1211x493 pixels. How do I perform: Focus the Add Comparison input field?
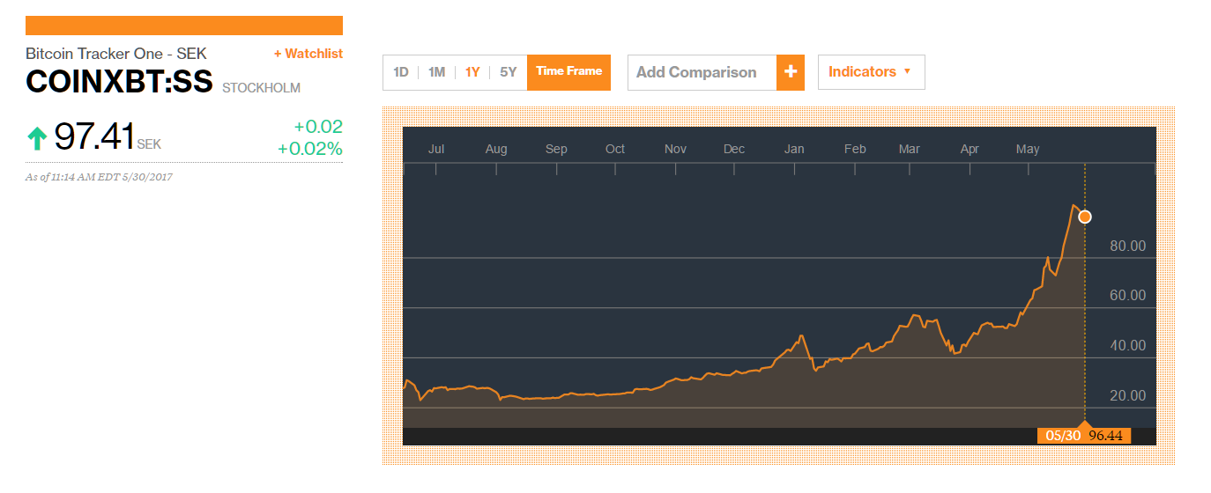702,72
